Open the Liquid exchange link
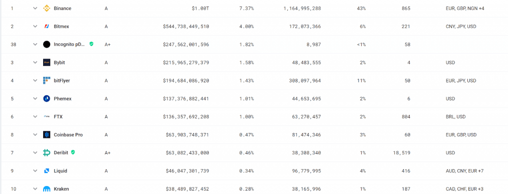Image resolution: width=508 pixels, height=194 pixels. point(61,171)
